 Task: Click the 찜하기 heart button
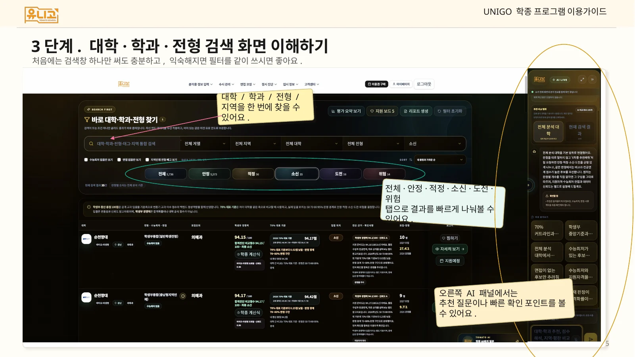coord(450,238)
